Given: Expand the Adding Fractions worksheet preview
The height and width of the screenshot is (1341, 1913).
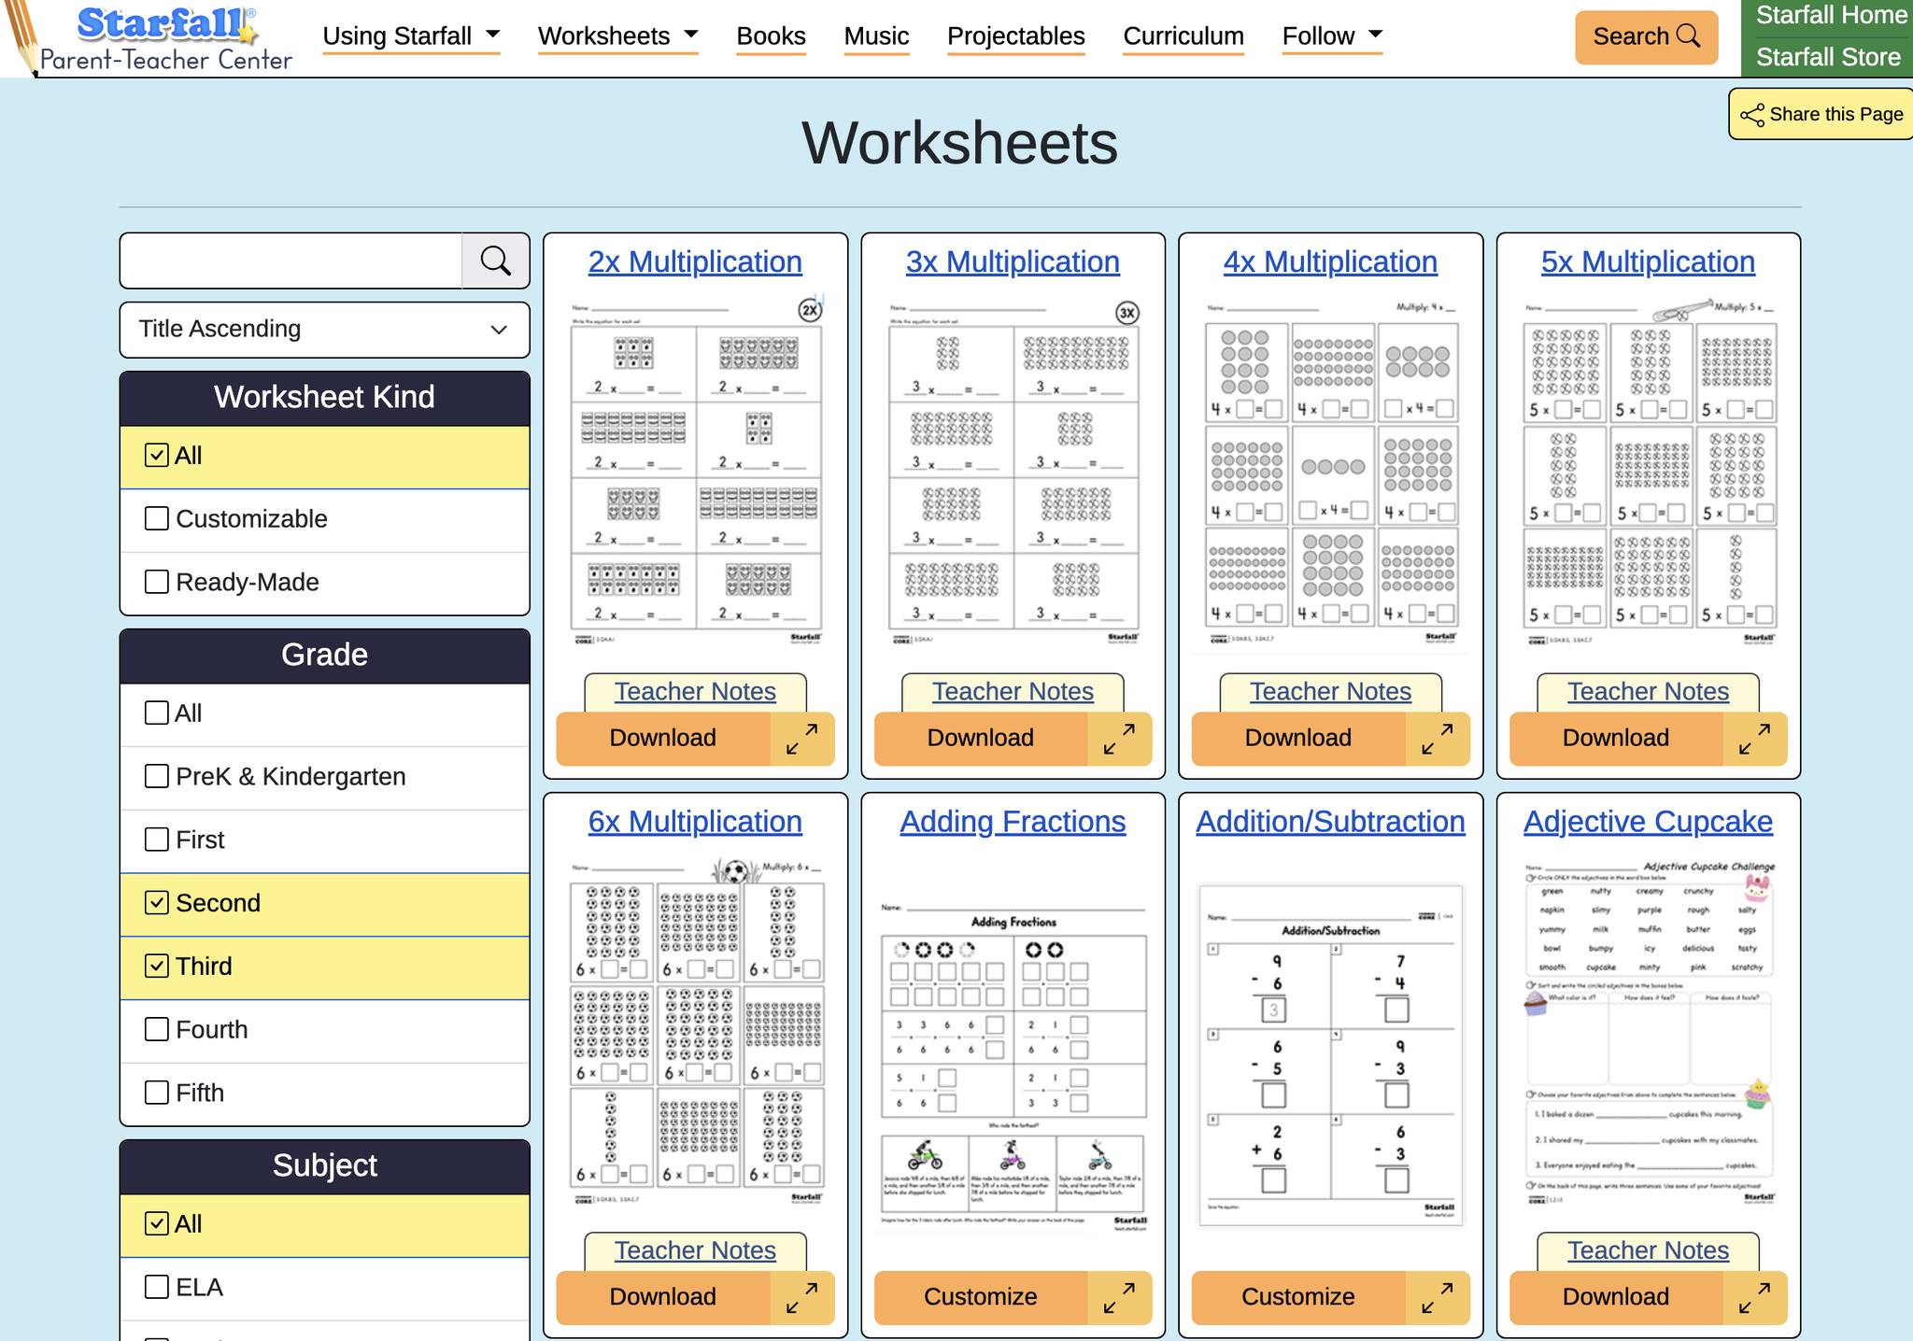Looking at the screenshot, I should coord(1120,1297).
